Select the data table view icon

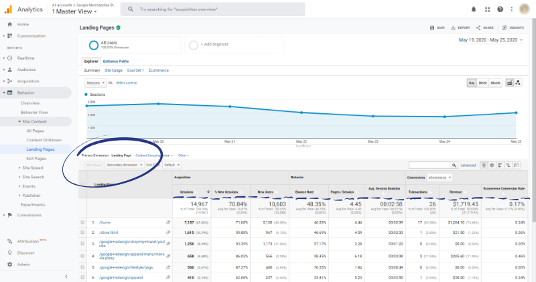coord(484,165)
